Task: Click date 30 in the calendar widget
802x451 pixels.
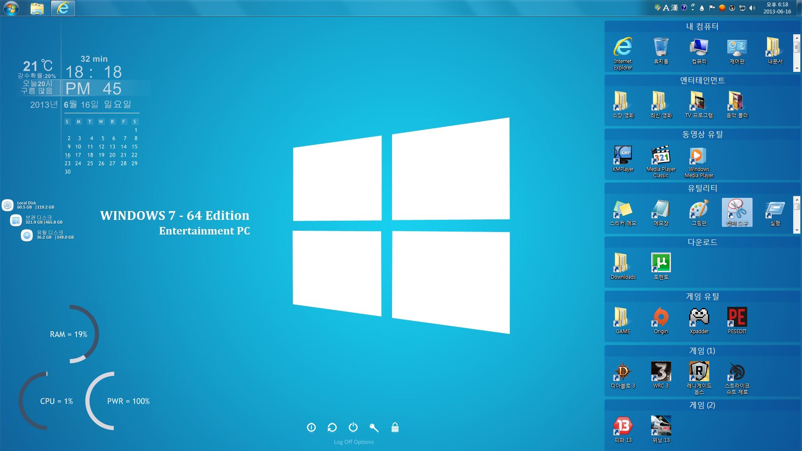Action: [x=68, y=171]
